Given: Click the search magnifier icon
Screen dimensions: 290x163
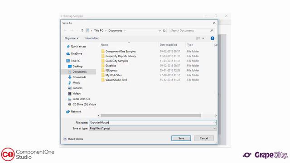Looking at the screenshot, I should coord(212,30).
